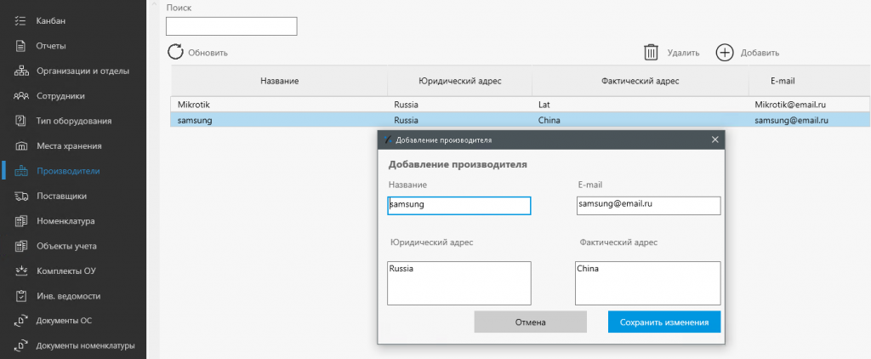Open the Канбан sidebar icon
The height and width of the screenshot is (359, 871).
[x=20, y=21]
